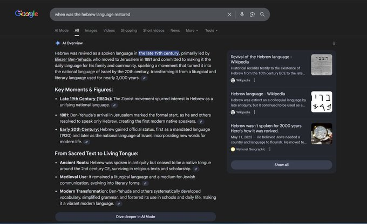
Task: Switch to Shopping tab
Action: coord(129,30)
